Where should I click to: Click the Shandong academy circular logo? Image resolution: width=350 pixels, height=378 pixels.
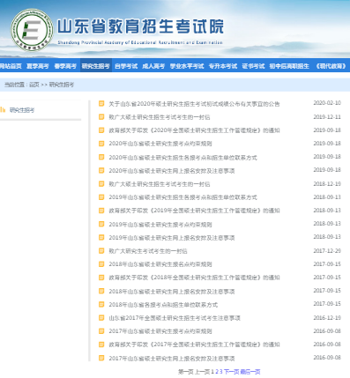pyautogui.click(x=32, y=30)
